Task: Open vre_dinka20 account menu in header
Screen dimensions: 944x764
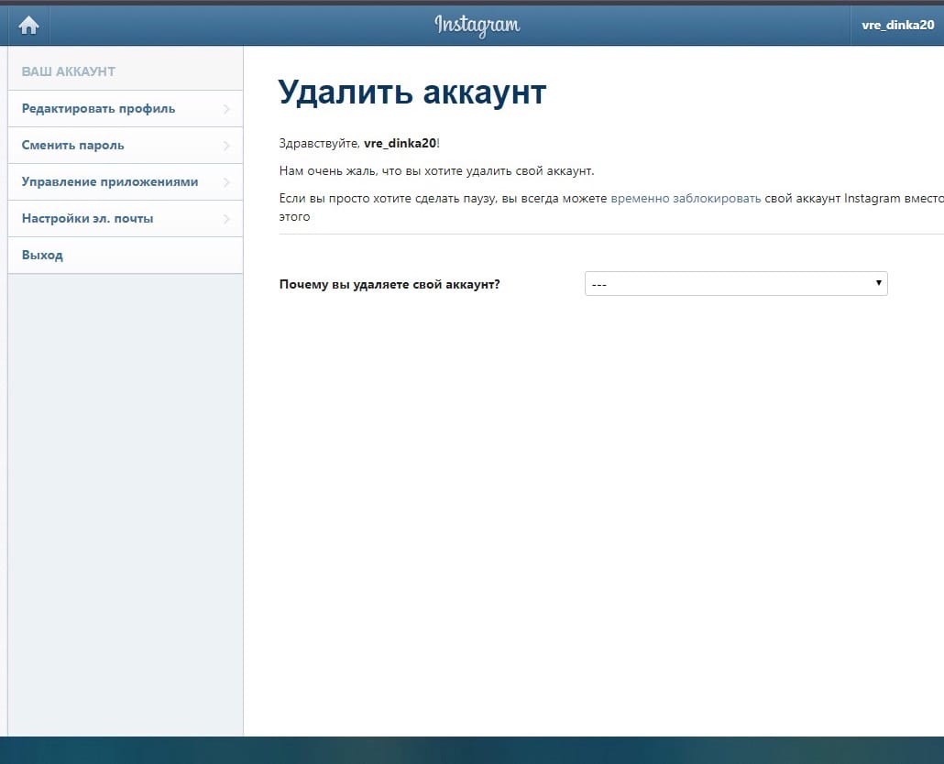Action: click(x=897, y=26)
